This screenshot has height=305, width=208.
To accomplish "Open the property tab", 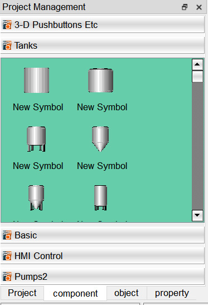I will (172, 293).
